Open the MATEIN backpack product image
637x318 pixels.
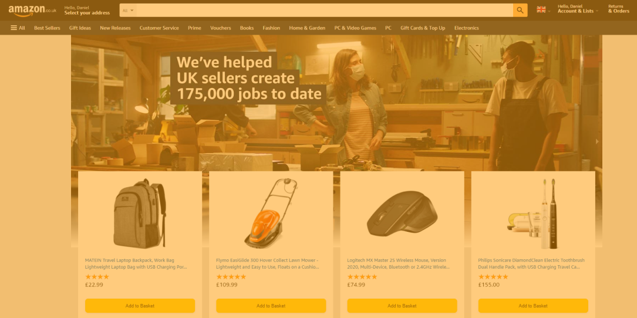(x=140, y=213)
